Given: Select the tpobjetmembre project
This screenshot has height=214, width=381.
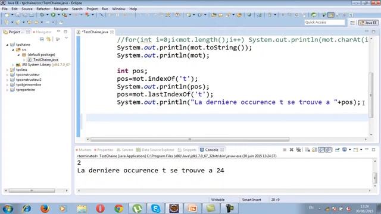Looking at the screenshot, I should [x=29, y=85].
